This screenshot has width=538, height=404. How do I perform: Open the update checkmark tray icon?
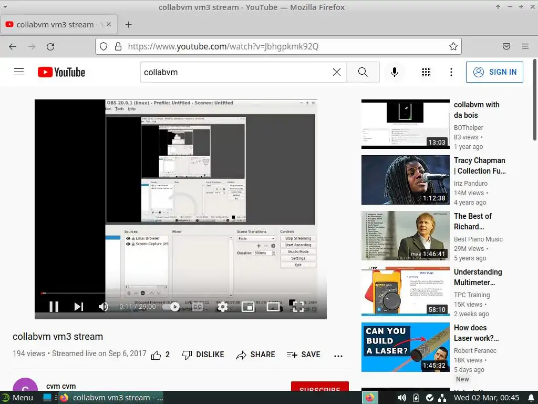430,398
